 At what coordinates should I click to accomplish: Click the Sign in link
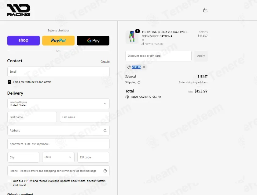pyautogui.click(x=105, y=61)
